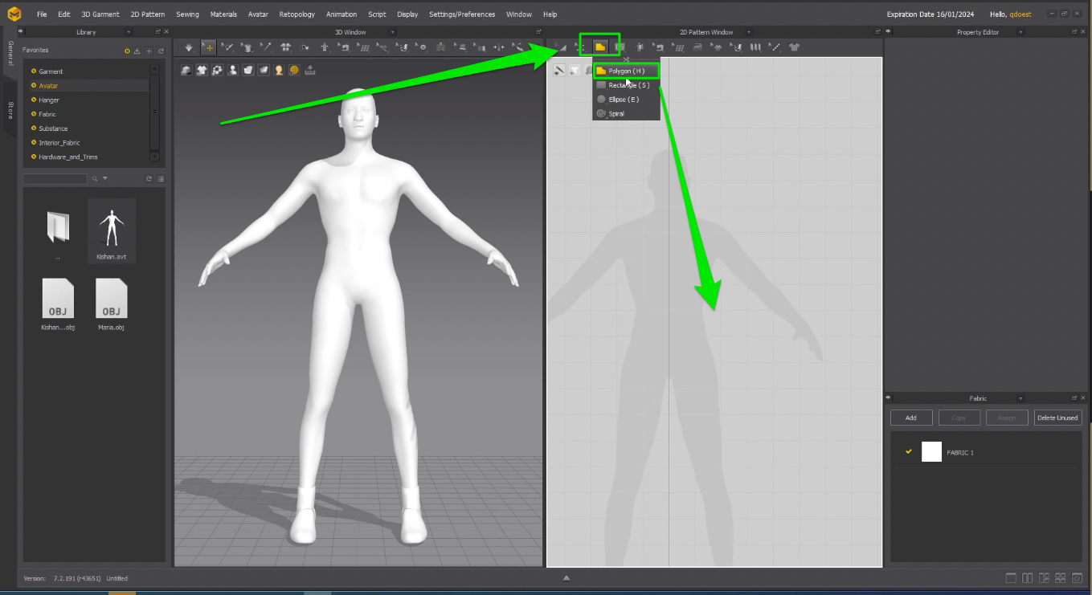
Task: Click the Favorites download icon
Action: [x=137, y=51]
